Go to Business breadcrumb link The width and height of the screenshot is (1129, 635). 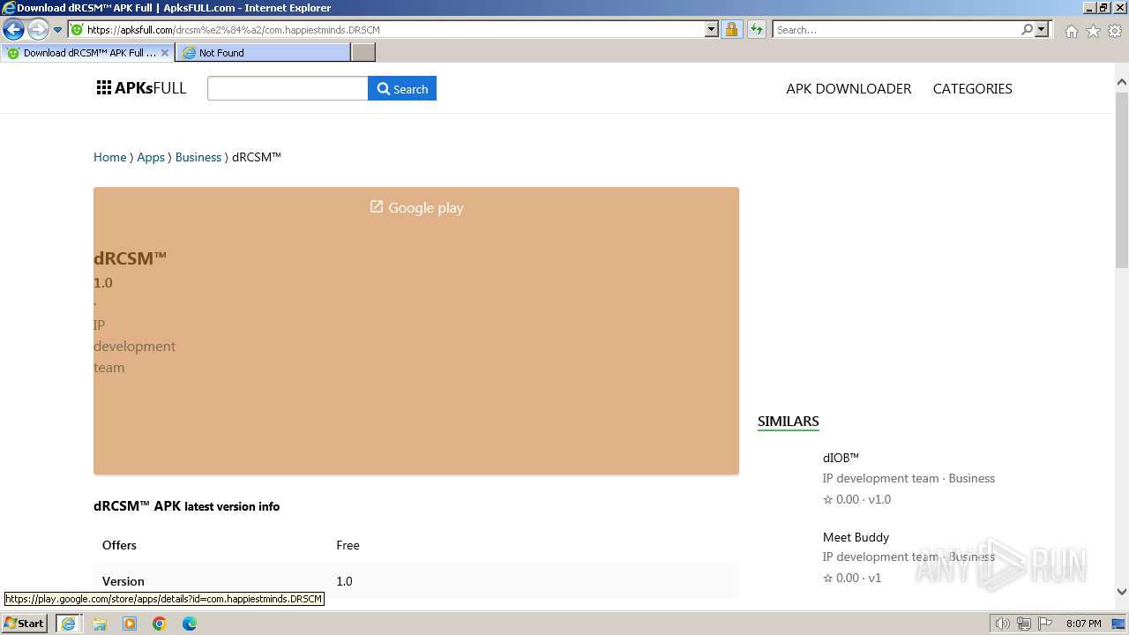(198, 157)
